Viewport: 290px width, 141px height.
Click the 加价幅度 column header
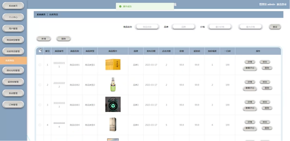pyautogui.click(x=212, y=51)
